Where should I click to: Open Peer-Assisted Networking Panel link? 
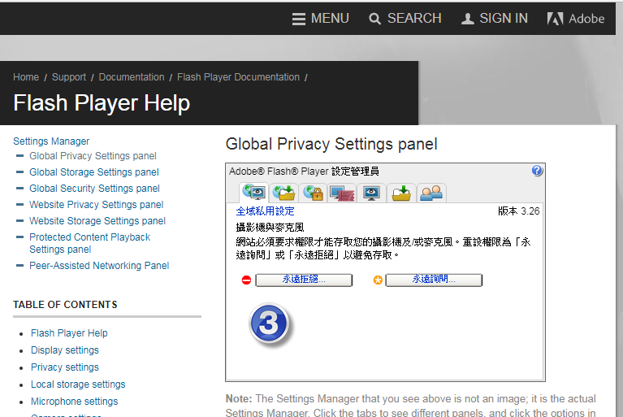coord(99,266)
